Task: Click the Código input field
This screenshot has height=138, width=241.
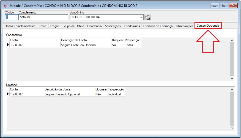Action: [x=11, y=17]
